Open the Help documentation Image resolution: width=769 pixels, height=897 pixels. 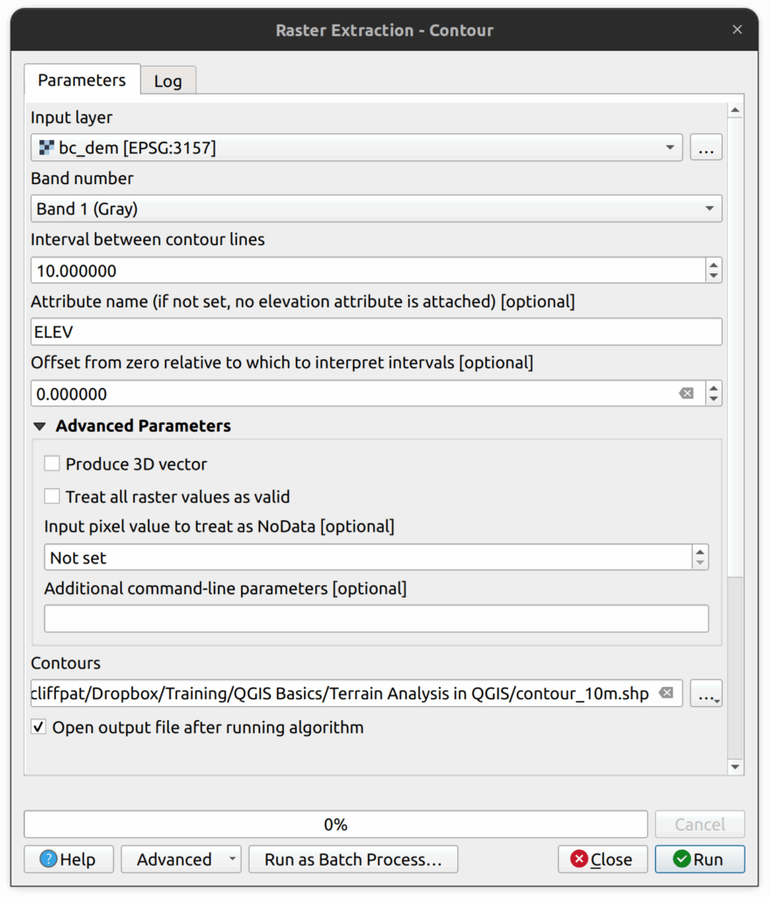68,859
